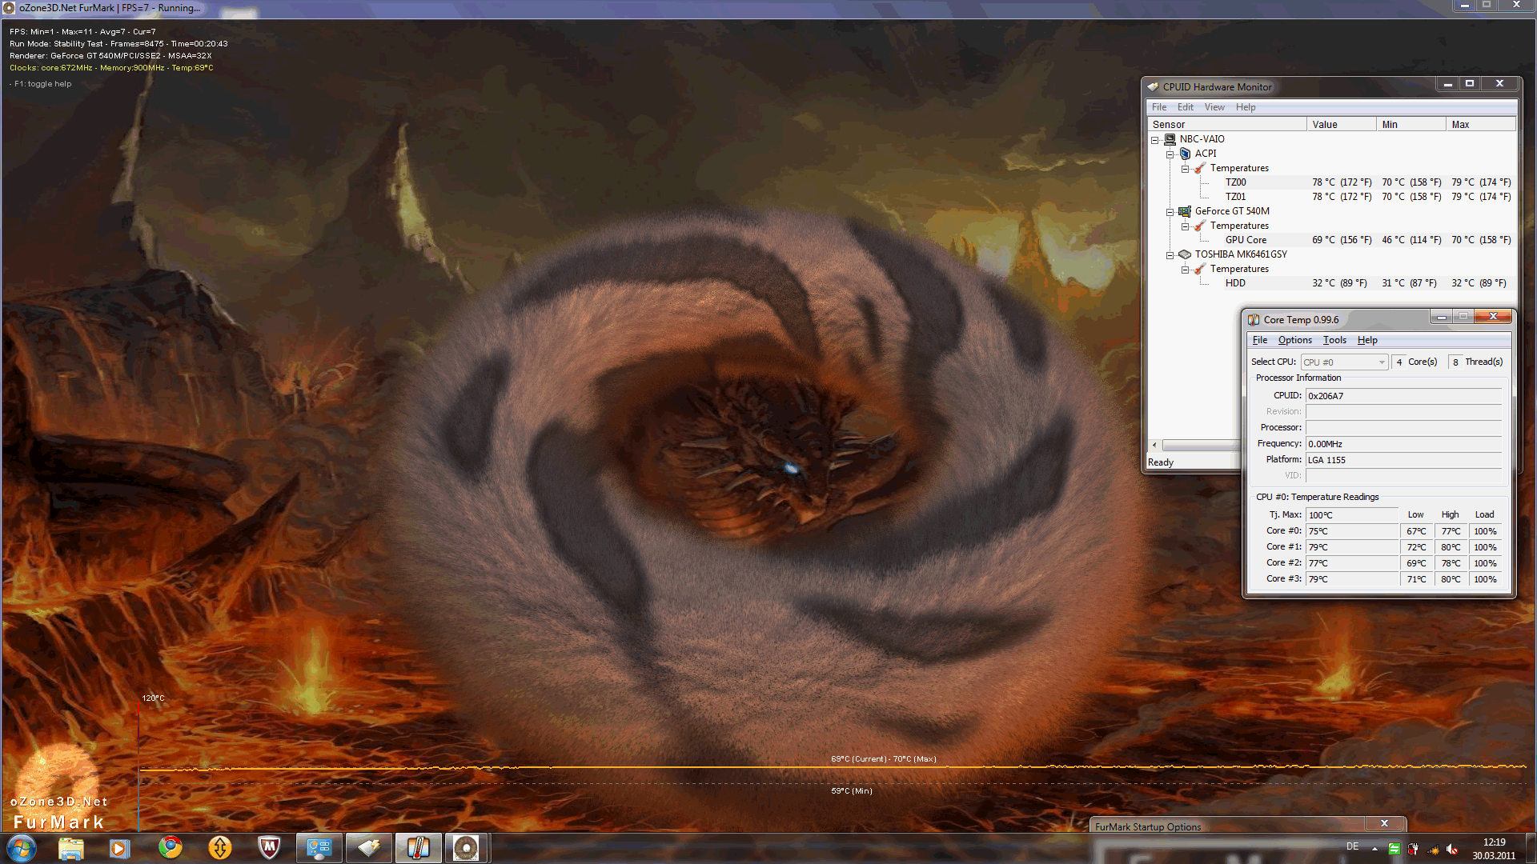Open the Windows Explorer folder icon

pos(70,847)
